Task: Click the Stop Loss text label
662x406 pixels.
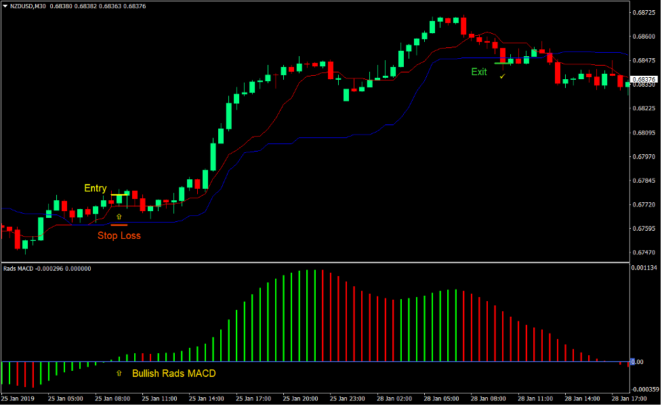Action: (119, 235)
